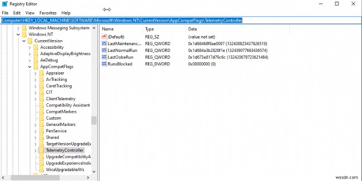Click the CIT folder icon
The height and width of the screenshot is (181, 362).
click(x=42, y=93)
